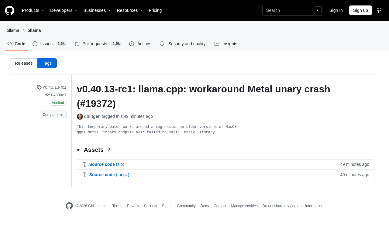Screen dimensions: 389x243
Task: Focus the Search input field
Action: 293,10
